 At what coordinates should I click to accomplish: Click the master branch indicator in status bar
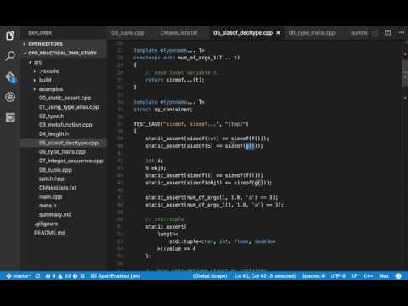(x=19, y=276)
